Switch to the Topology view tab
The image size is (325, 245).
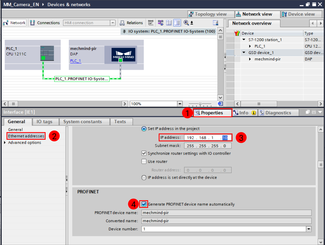(x=211, y=14)
